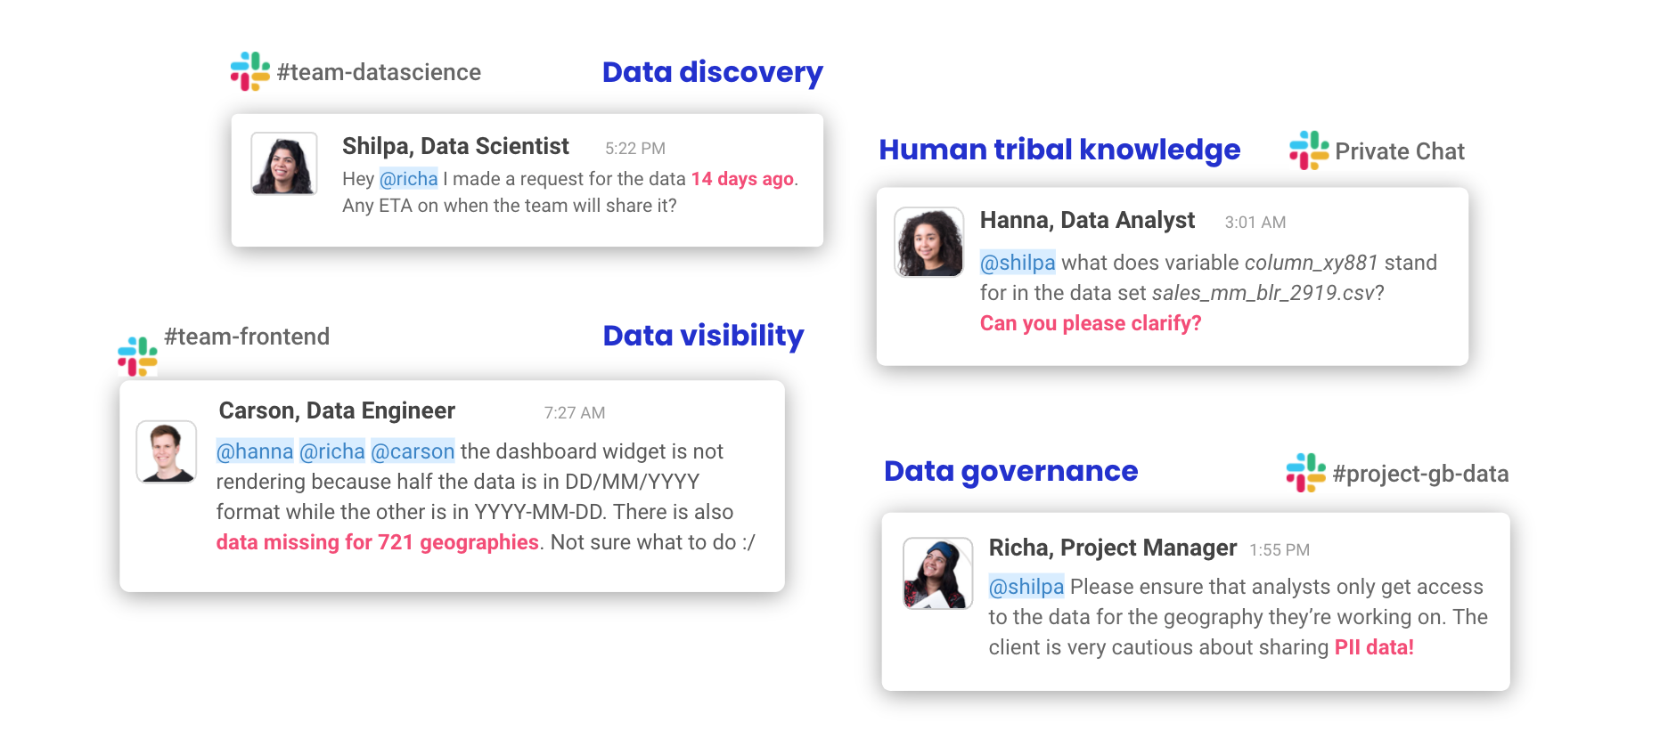The image size is (1668, 739).
Task: Open Shilpa's profile avatar
Action: click(x=284, y=164)
